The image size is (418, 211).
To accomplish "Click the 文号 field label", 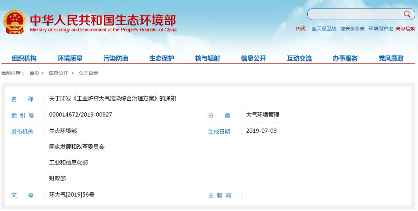I will point(22,195).
